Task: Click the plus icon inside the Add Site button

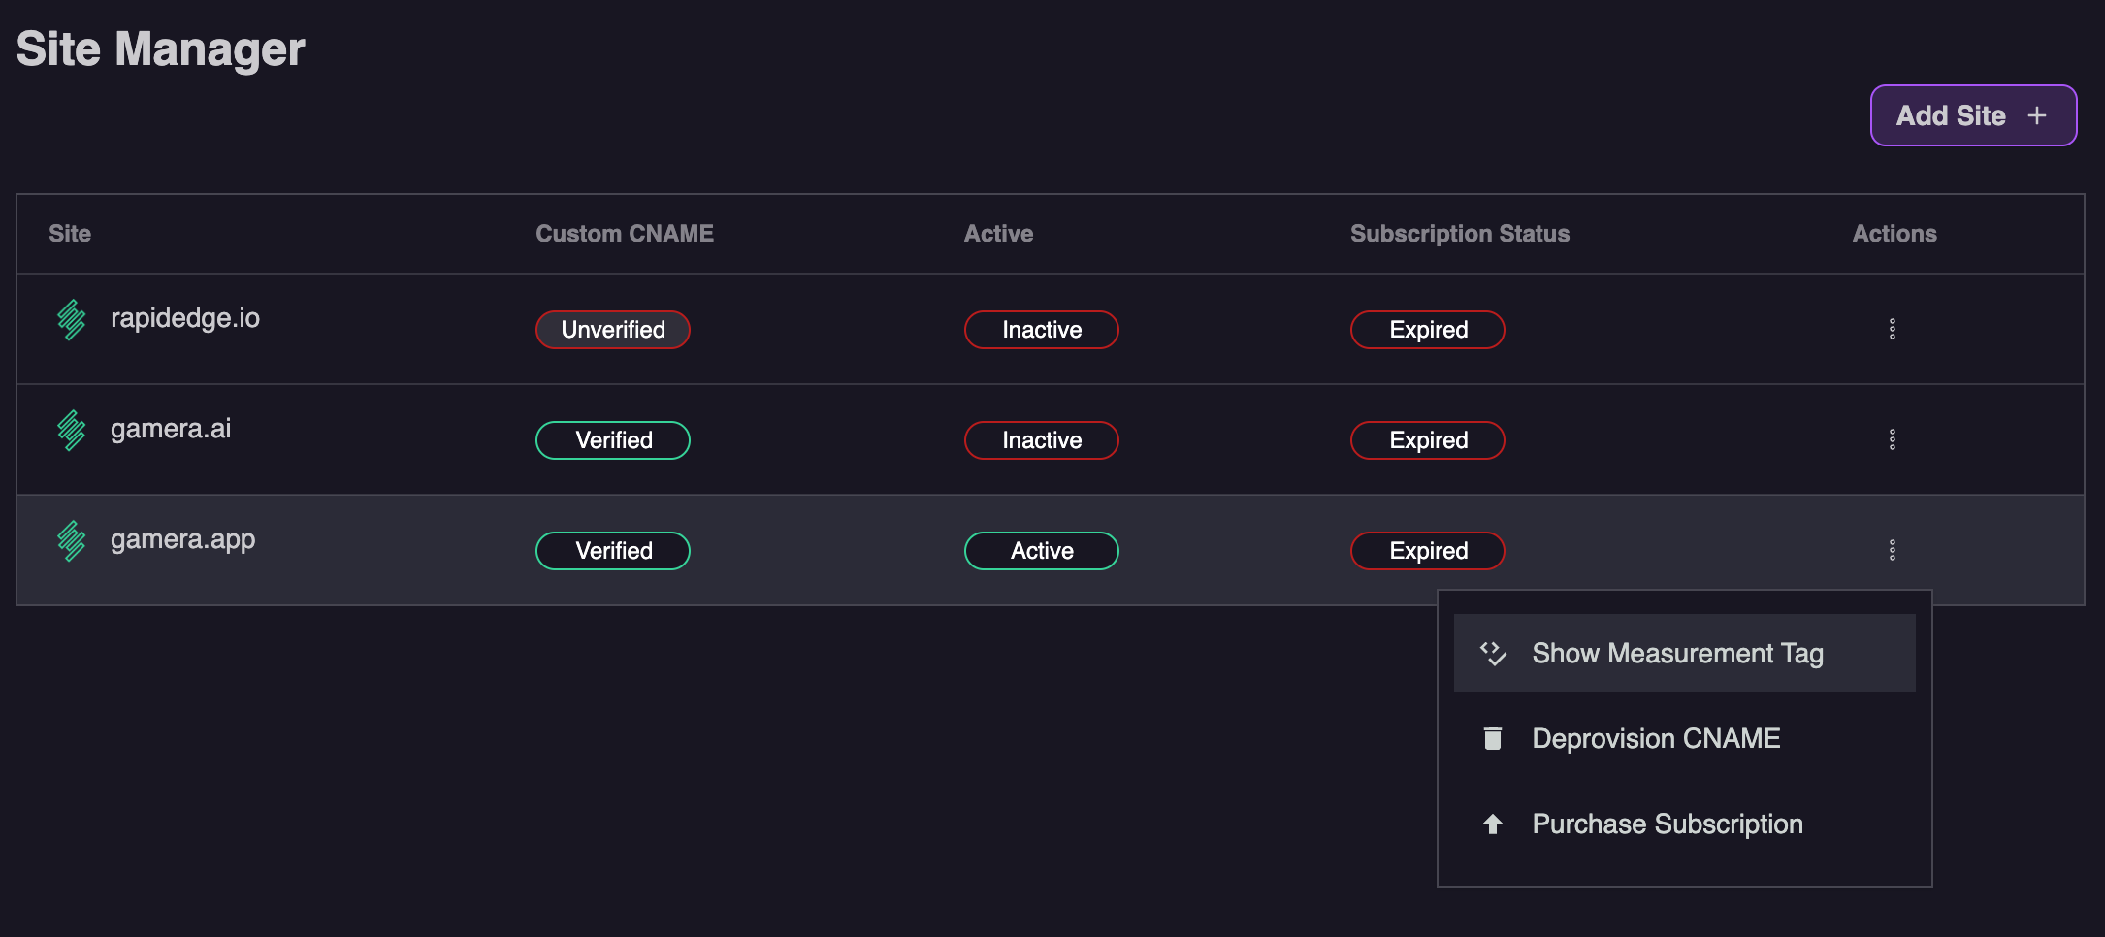Action: pyautogui.click(x=2035, y=115)
